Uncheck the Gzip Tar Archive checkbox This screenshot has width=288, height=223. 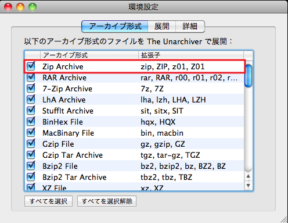(31, 155)
